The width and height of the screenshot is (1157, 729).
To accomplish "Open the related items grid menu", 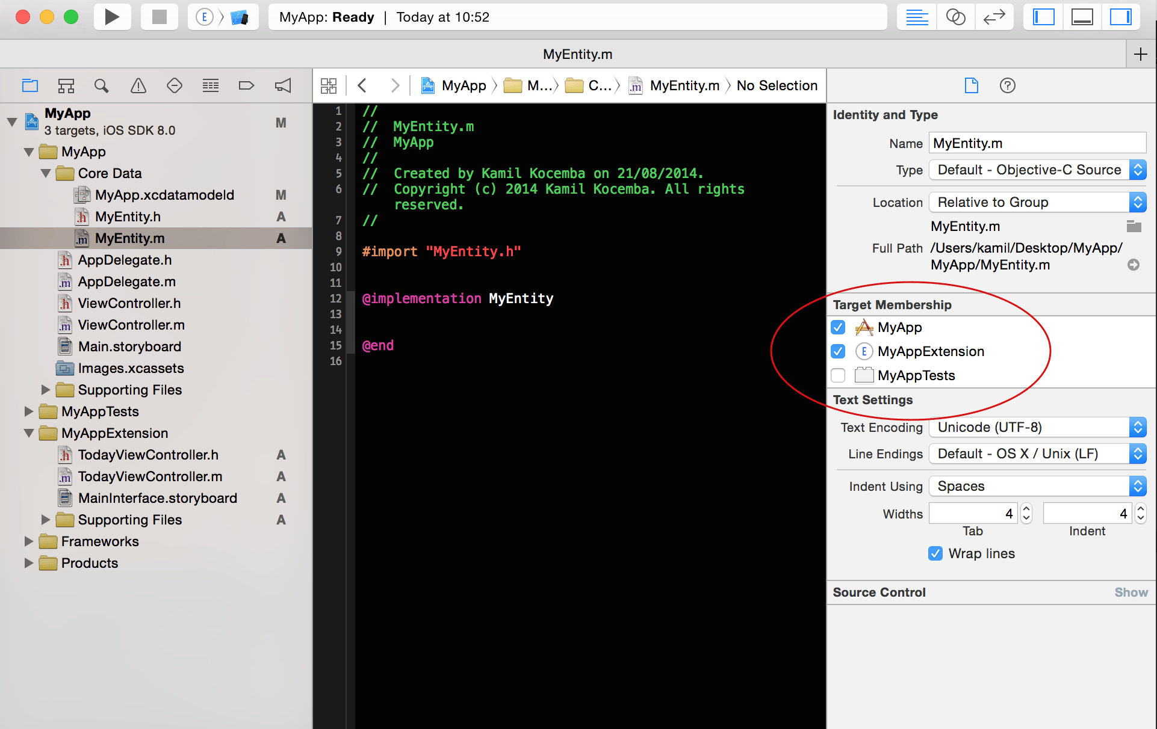I will click(329, 85).
